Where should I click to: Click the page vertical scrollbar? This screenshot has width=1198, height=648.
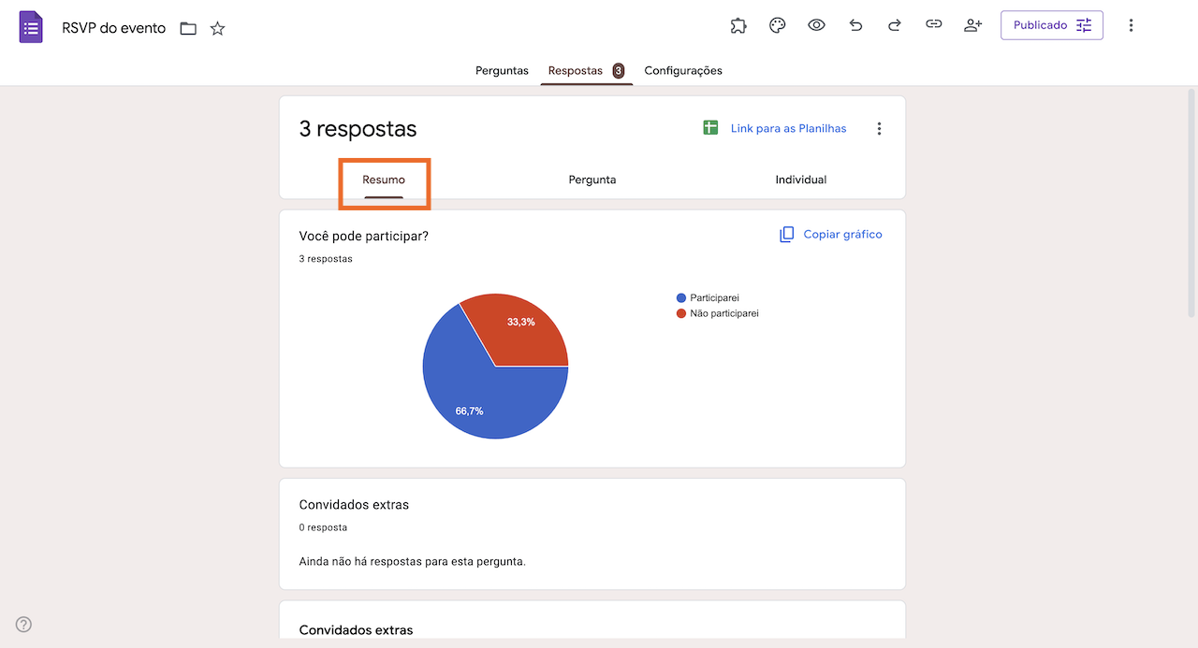coord(1191,203)
